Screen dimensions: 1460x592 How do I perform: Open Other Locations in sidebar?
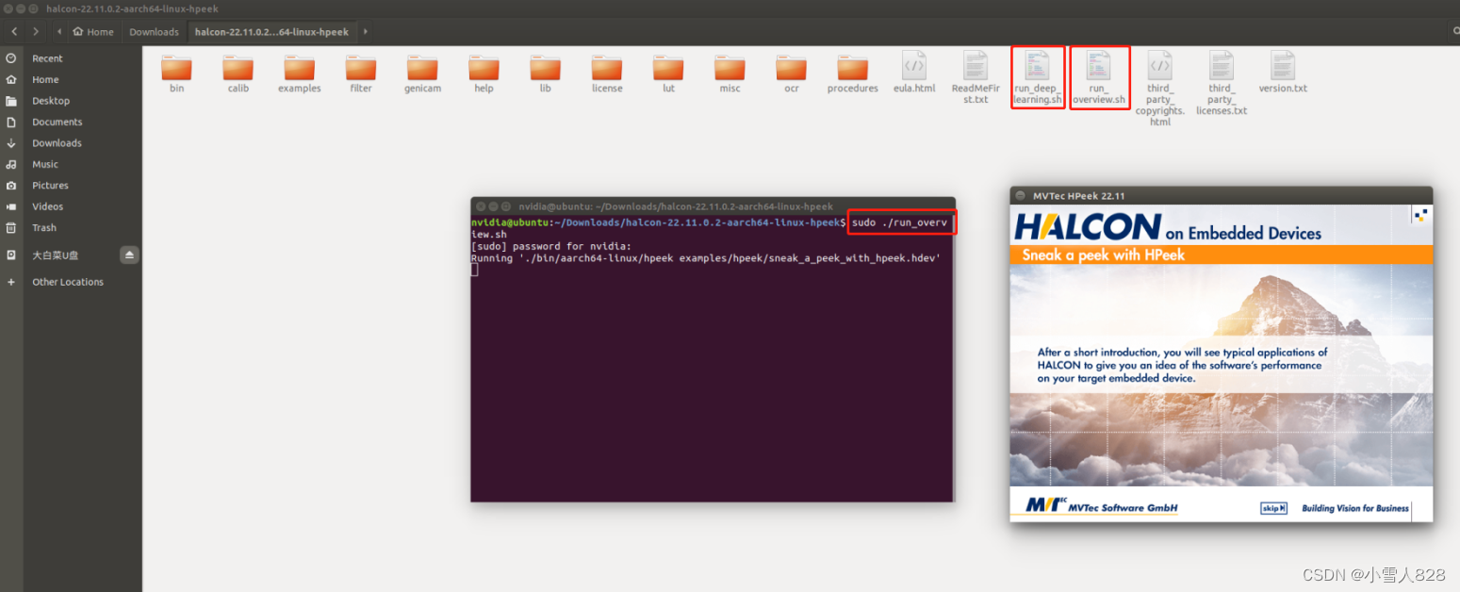click(67, 281)
